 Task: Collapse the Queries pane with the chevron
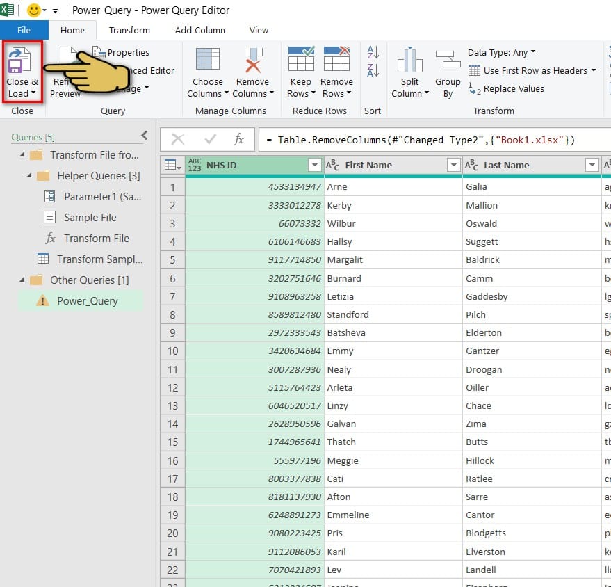click(x=145, y=135)
